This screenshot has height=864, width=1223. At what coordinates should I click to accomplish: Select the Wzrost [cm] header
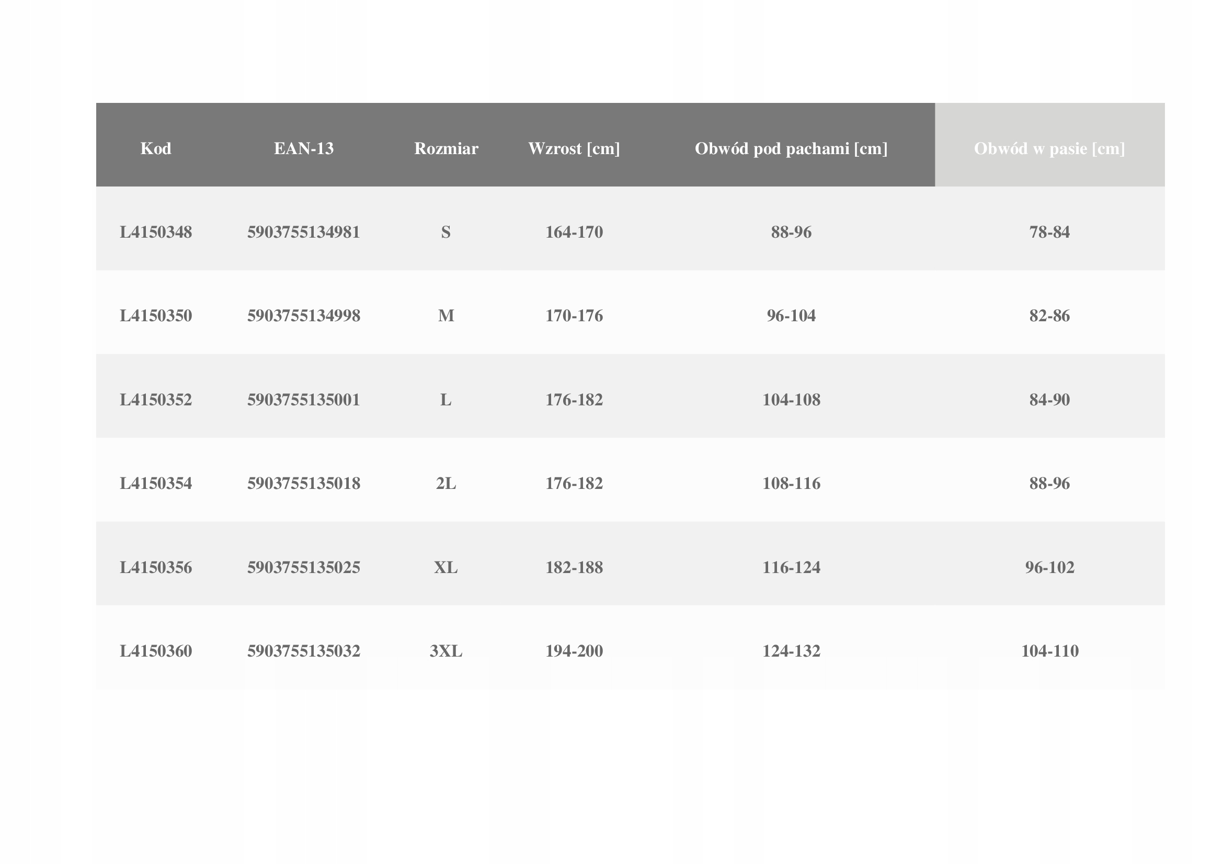(574, 148)
